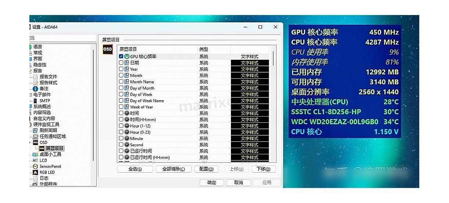Viewport: 449px width, 203px height.
Task: Click 文字样式 swatch in Minute row
Action: 250,139
